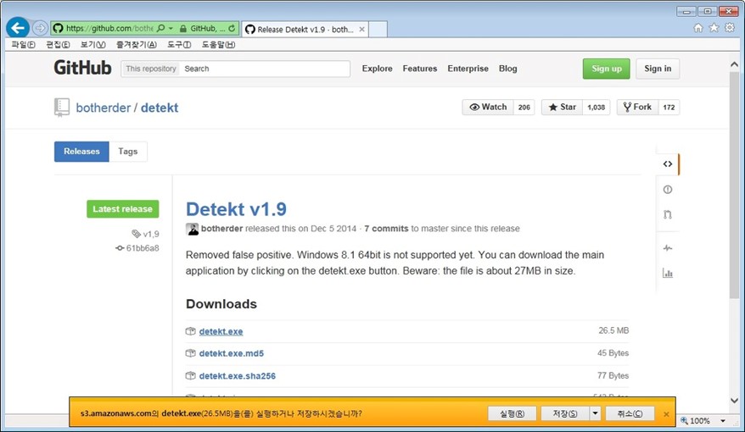This screenshot has height=432, width=745.
Task: Download detekt.exe.md5 file link
Action: pos(232,353)
